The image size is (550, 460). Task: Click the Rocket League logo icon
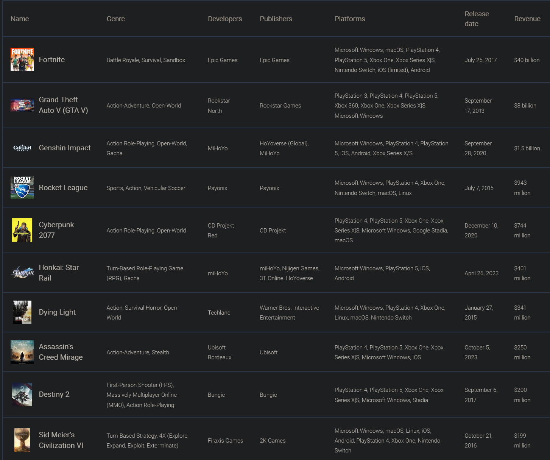[22, 187]
